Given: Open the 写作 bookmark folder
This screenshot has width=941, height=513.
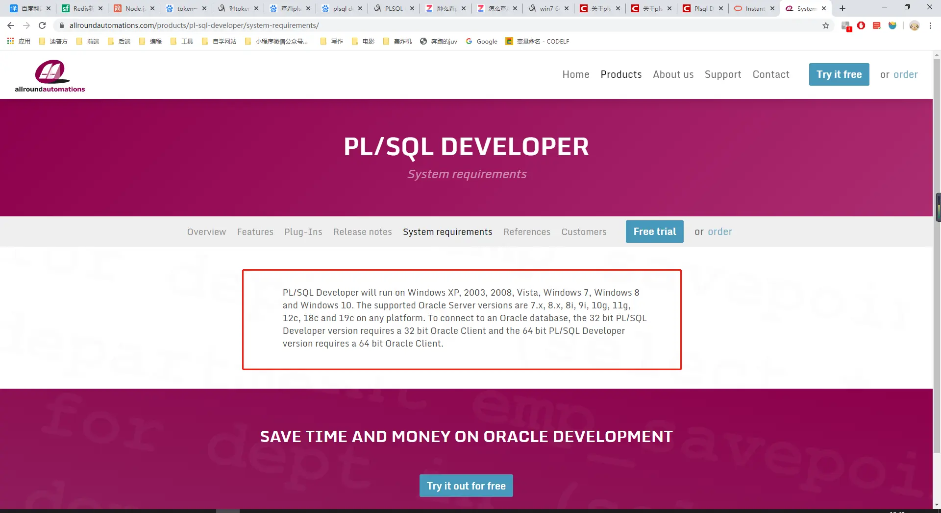Looking at the screenshot, I should (x=332, y=42).
